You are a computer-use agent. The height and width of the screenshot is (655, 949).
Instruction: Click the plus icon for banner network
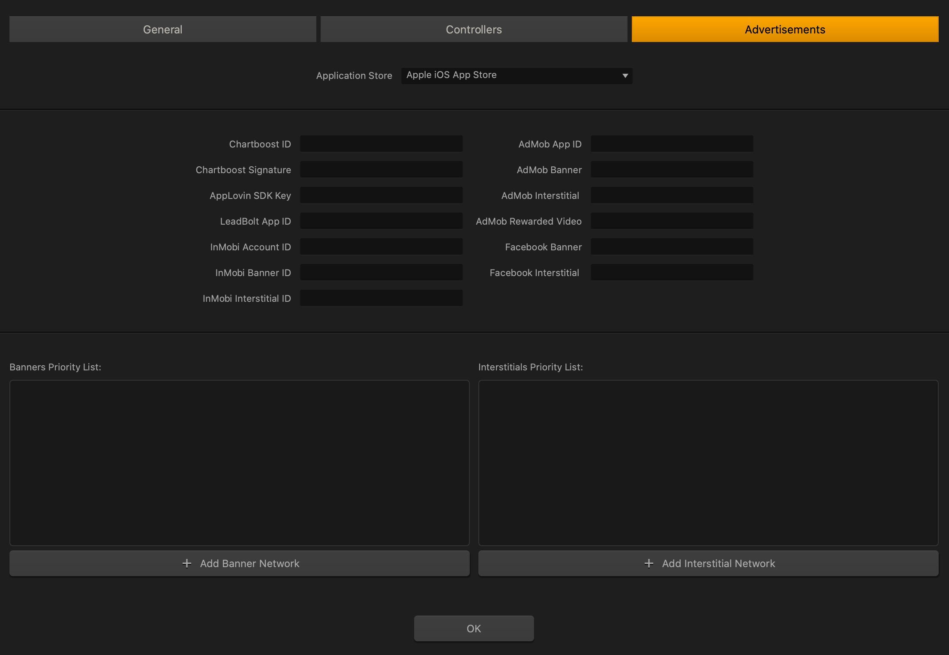pos(187,563)
